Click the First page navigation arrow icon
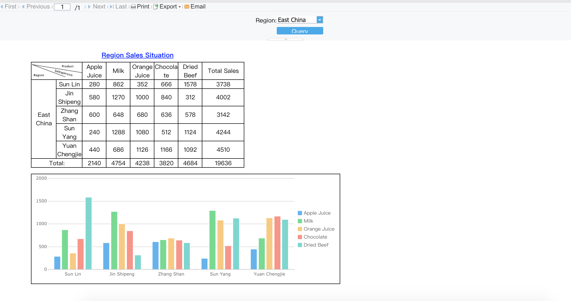 click(2, 6)
